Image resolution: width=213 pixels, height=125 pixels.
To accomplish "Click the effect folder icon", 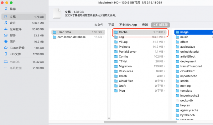I will tap(177, 42).
